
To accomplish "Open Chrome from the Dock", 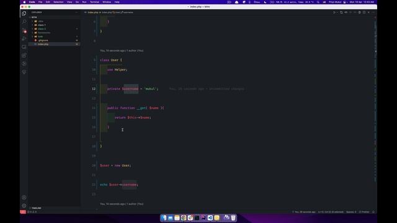I will click(x=184, y=217).
